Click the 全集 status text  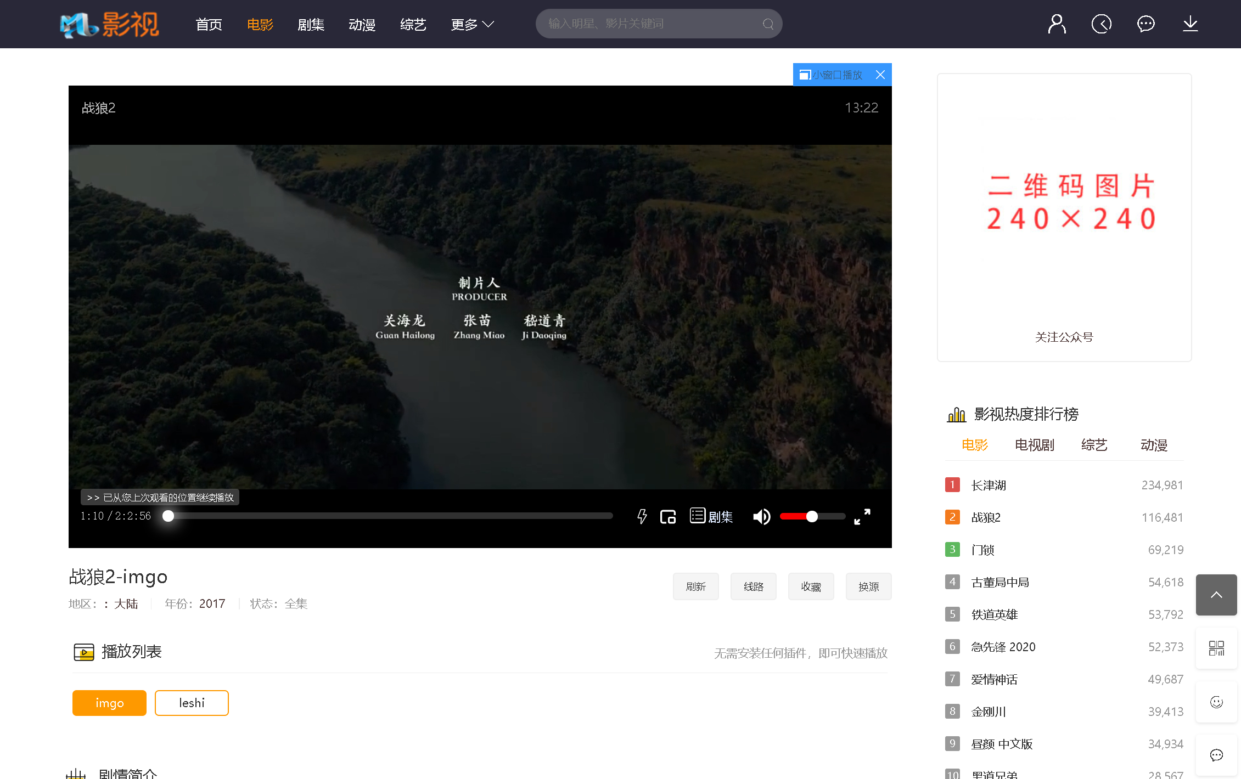(x=296, y=604)
